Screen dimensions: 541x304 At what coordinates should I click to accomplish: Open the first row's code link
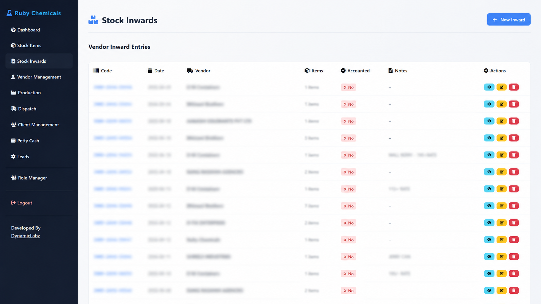point(113,87)
